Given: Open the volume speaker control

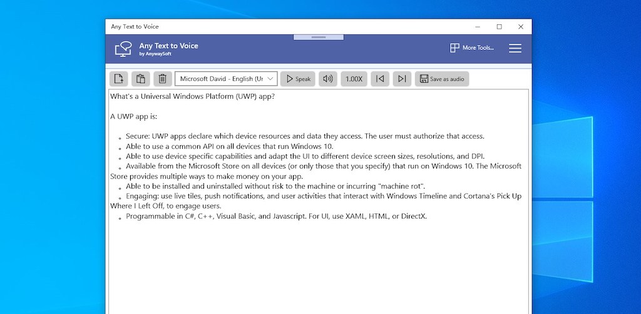Looking at the screenshot, I should (327, 79).
